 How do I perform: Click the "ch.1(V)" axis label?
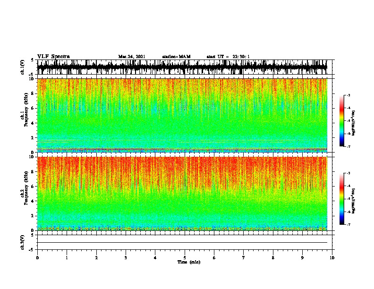22,67
